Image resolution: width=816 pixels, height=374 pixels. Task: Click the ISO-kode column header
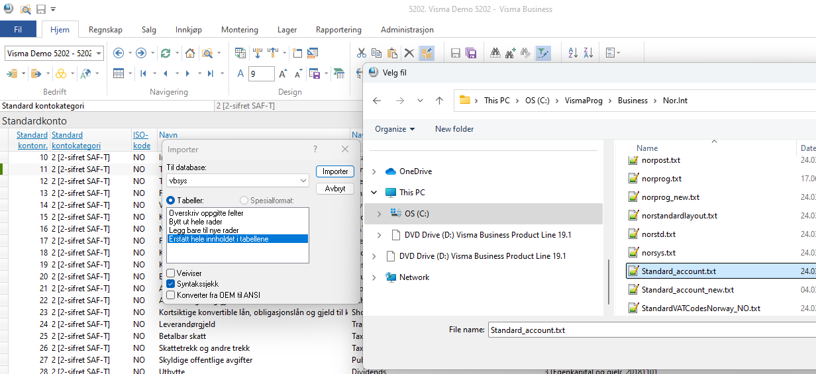point(141,140)
